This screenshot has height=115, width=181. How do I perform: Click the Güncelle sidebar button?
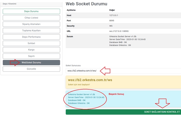click(x=31, y=69)
